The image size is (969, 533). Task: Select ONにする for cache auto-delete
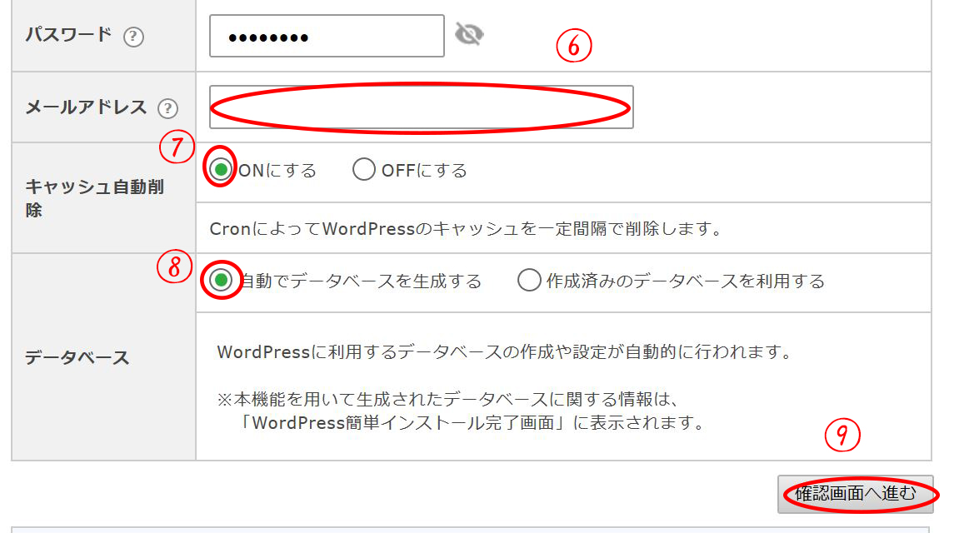221,169
